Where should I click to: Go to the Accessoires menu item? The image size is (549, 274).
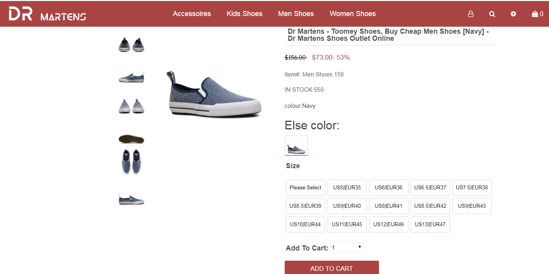point(192,14)
